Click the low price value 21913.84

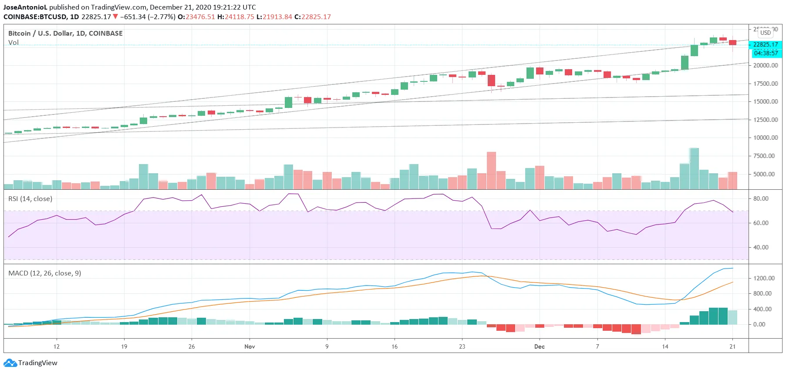pos(277,17)
